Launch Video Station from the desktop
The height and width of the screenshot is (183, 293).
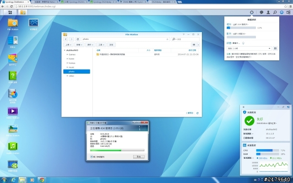pyautogui.click(x=13, y=113)
